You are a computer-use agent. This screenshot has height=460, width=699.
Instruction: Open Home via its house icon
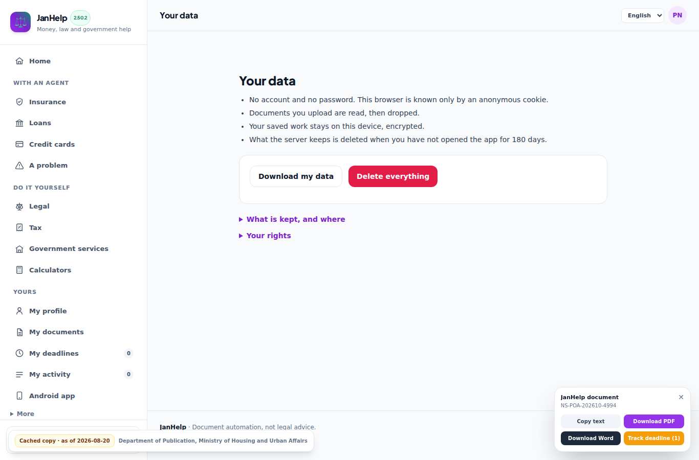pyautogui.click(x=19, y=61)
